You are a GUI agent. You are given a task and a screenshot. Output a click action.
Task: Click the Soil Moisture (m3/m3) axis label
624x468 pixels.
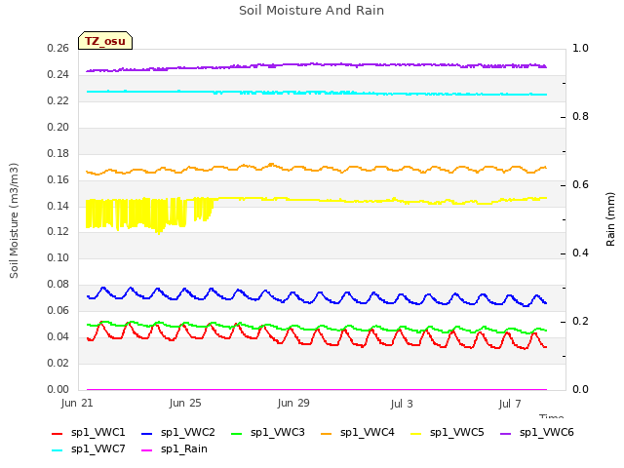[x=14, y=220]
